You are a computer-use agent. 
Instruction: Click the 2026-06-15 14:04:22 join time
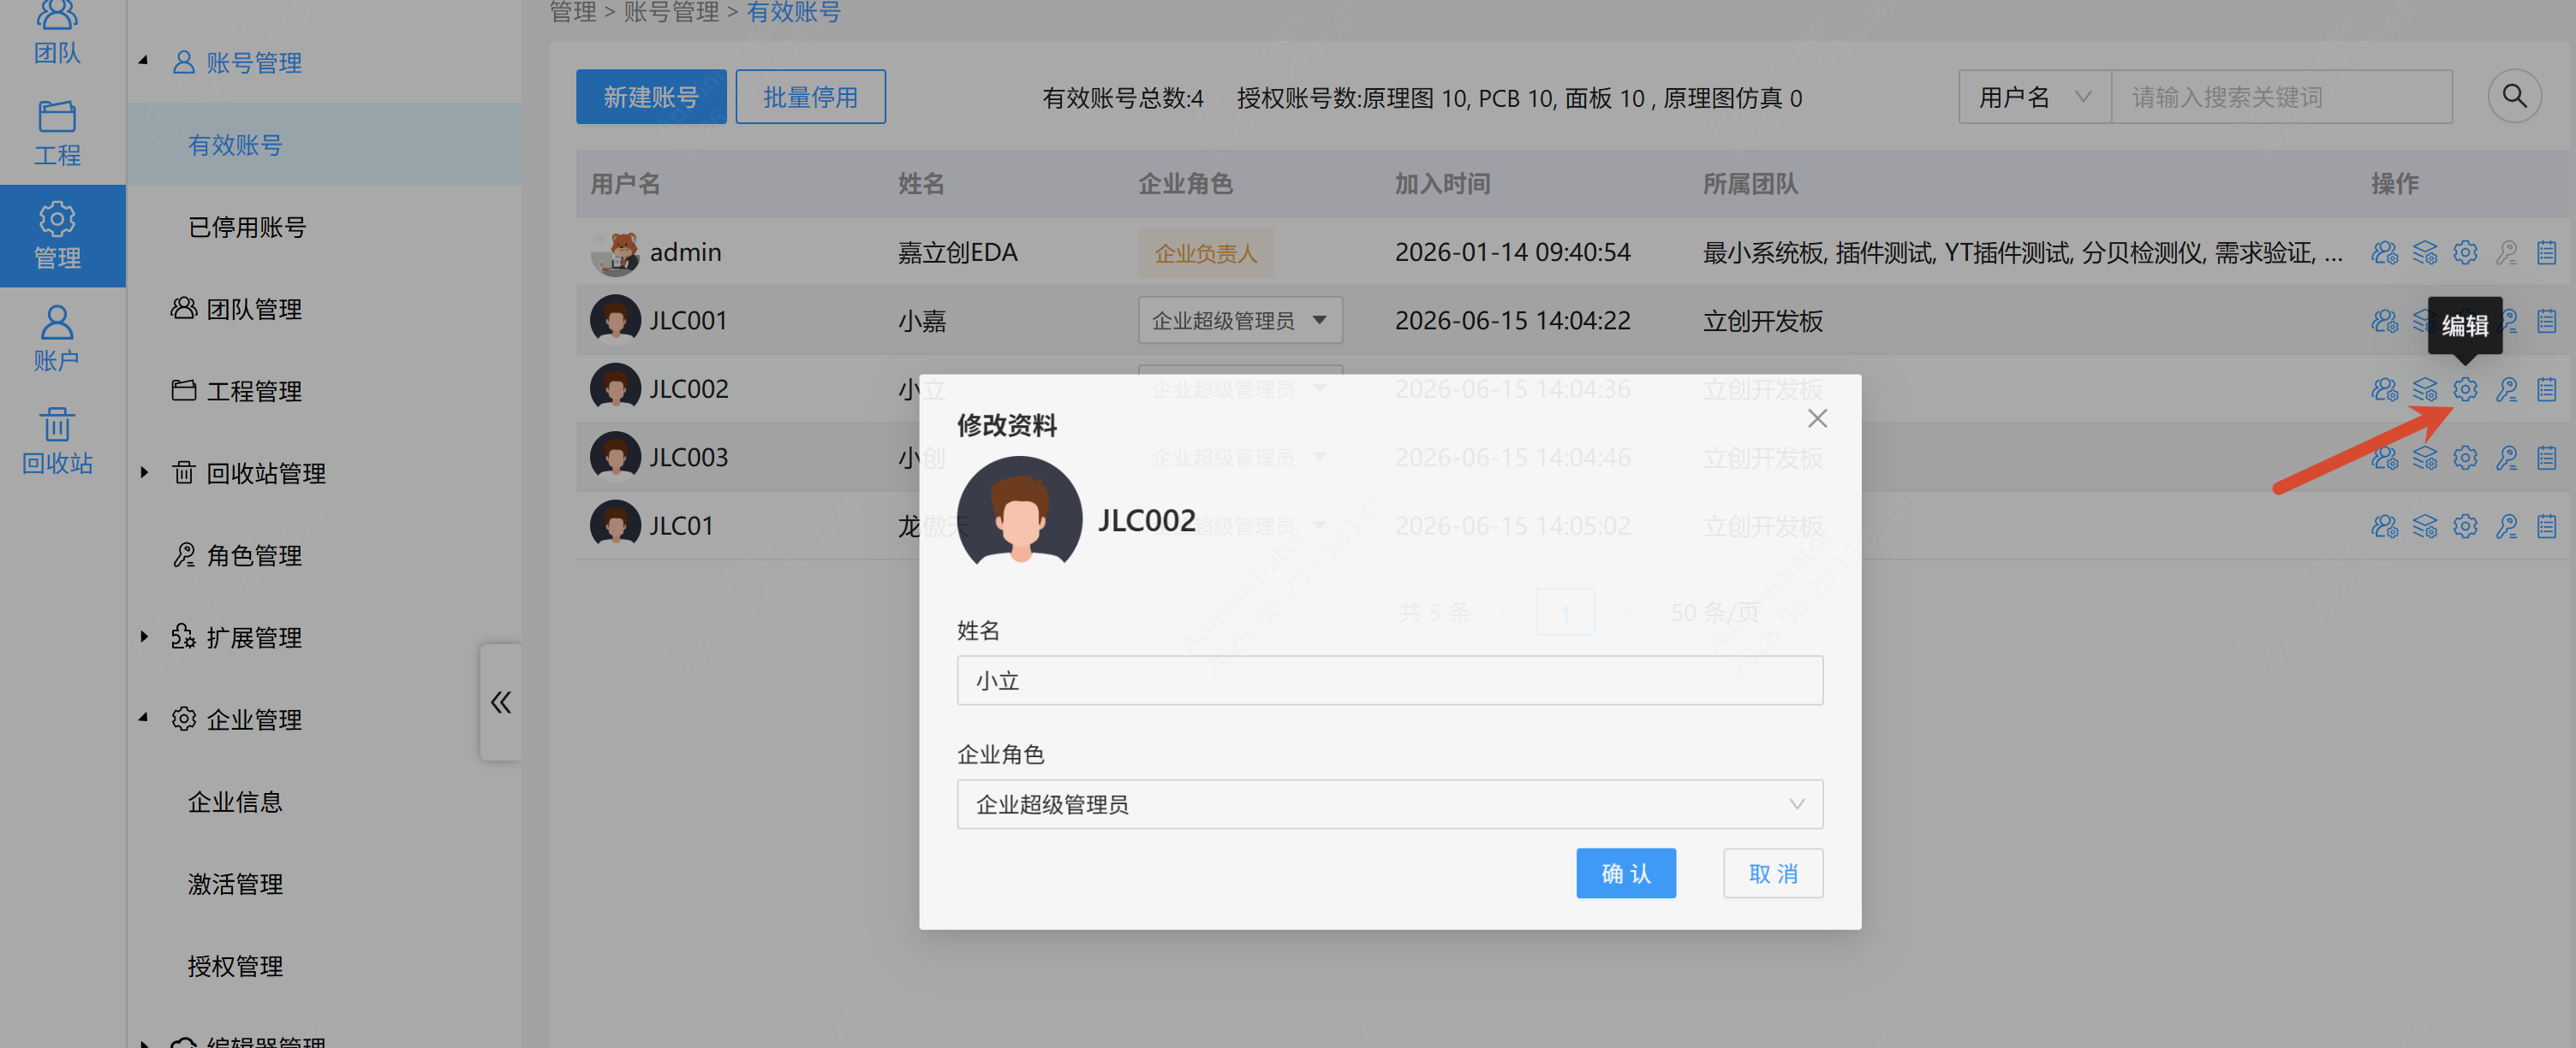click(x=1512, y=321)
